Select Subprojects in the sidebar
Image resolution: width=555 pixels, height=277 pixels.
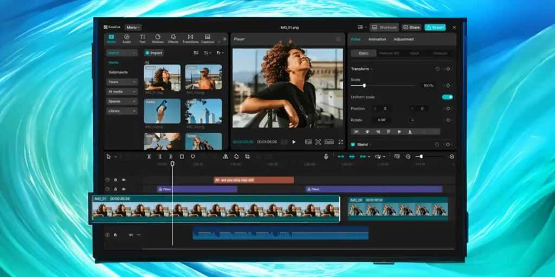point(118,72)
